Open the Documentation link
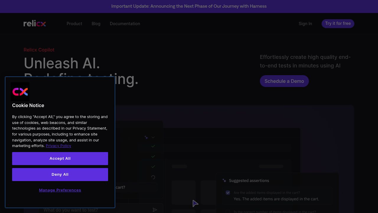The image size is (378, 213). pyautogui.click(x=125, y=24)
